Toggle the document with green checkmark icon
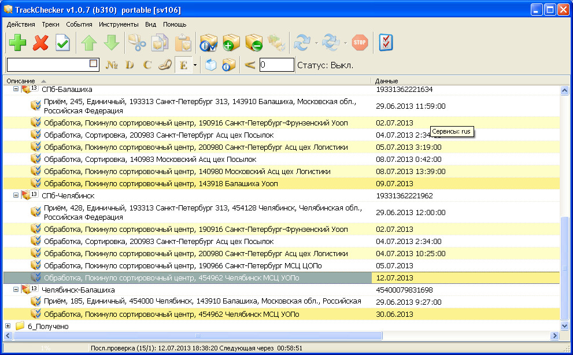This screenshot has height=355, width=573. point(63,43)
